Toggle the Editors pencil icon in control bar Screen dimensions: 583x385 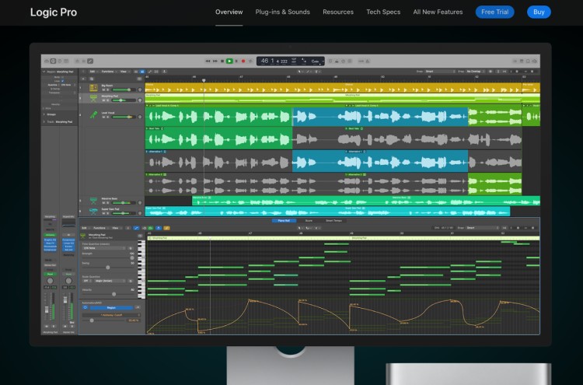pyautogui.click(x=90, y=61)
